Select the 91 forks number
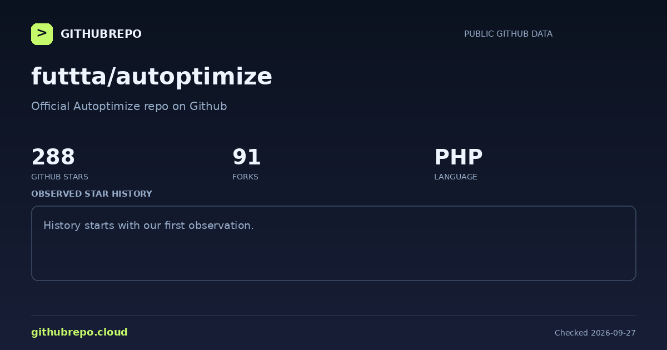The width and height of the screenshot is (667, 350). tap(246, 157)
